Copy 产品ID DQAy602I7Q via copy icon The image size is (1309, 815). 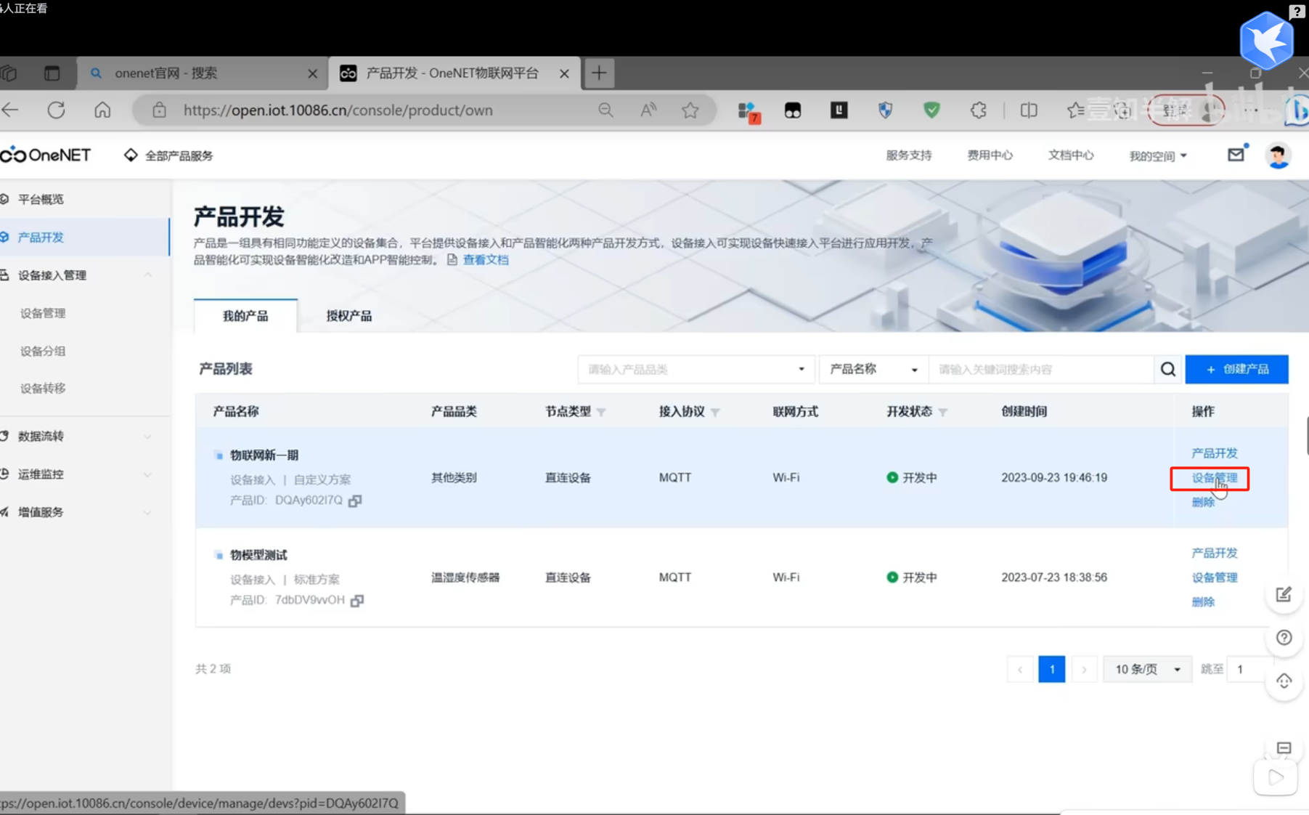354,500
